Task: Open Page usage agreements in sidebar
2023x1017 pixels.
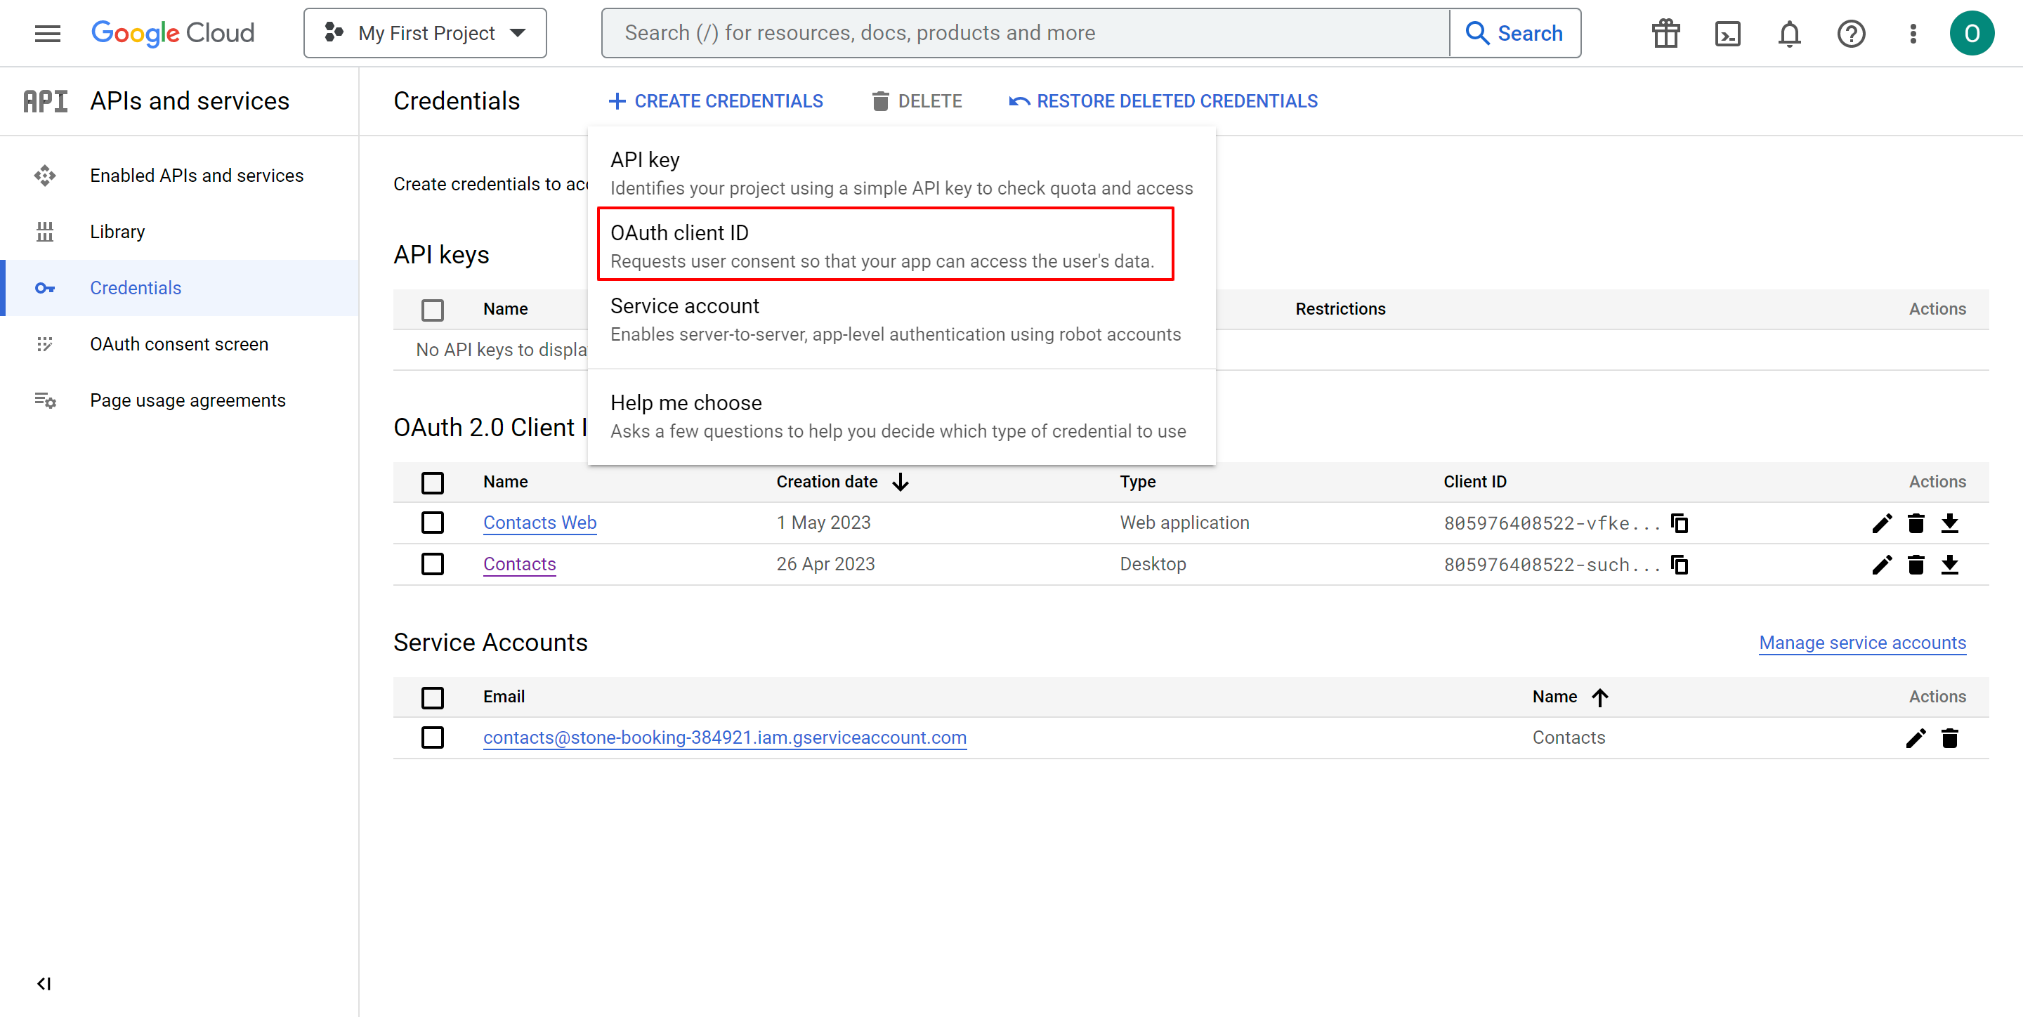Action: coord(181,400)
